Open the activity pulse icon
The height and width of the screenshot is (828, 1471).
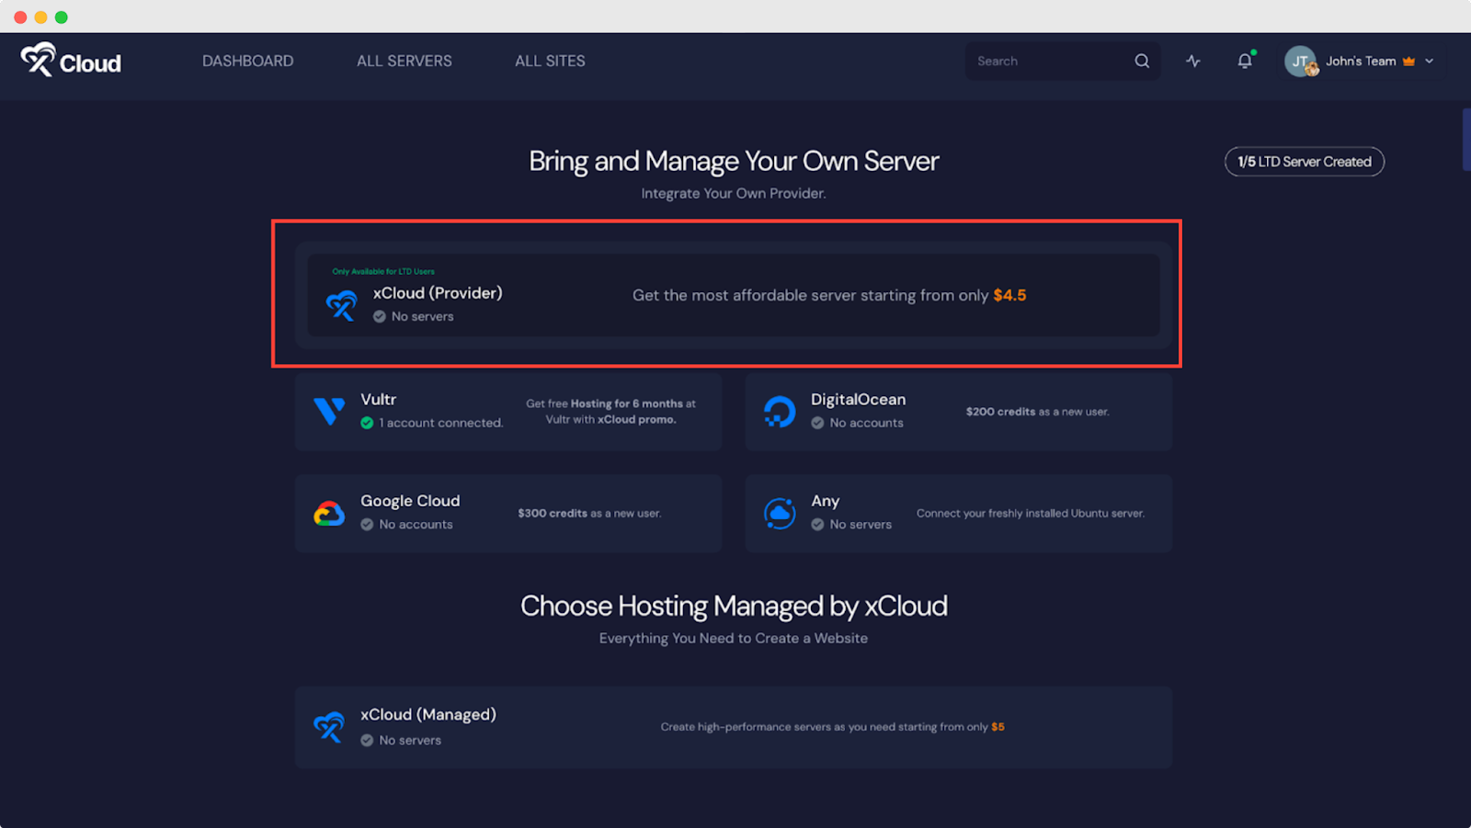[1193, 61]
